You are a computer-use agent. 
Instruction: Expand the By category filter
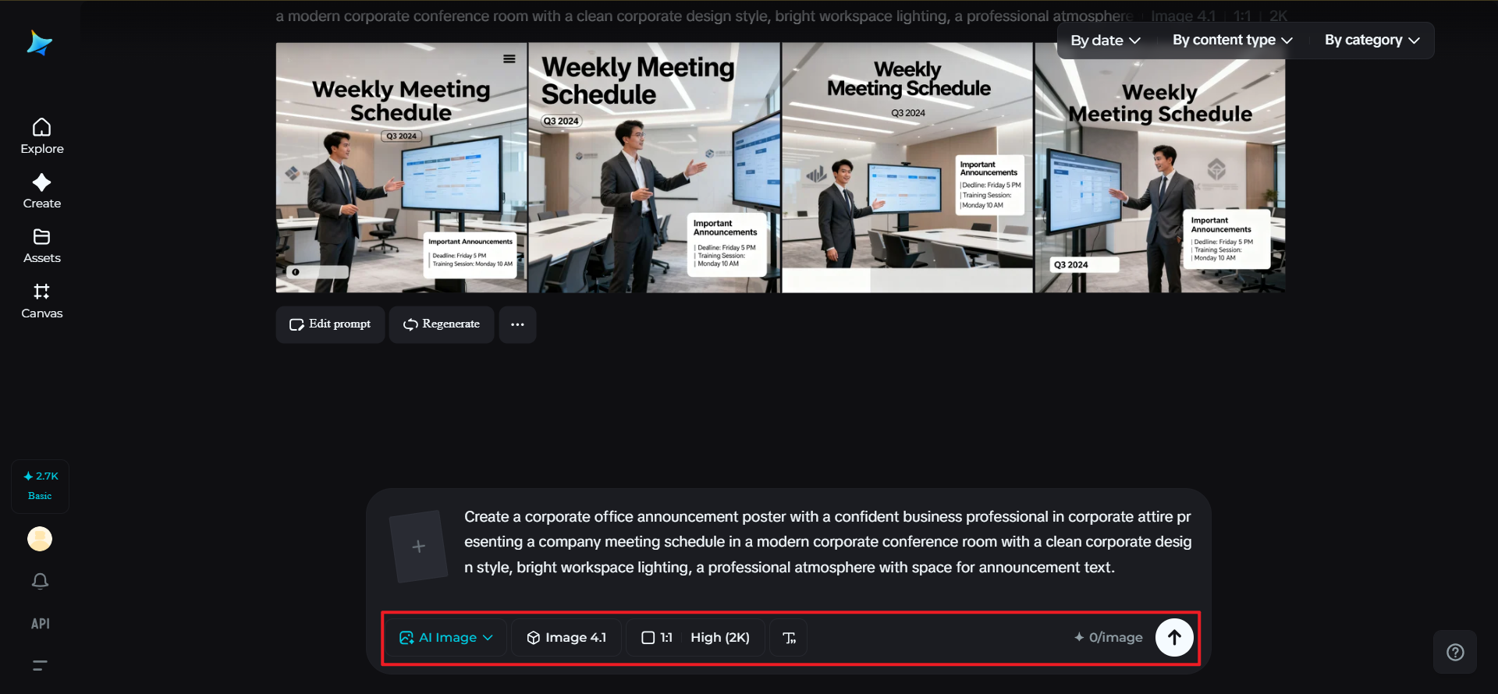point(1372,41)
